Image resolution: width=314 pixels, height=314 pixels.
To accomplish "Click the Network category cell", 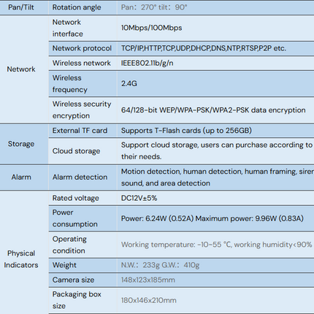I will coord(21,69).
